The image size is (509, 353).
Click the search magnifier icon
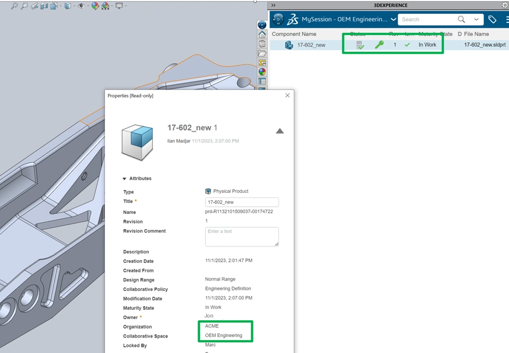pos(461,20)
